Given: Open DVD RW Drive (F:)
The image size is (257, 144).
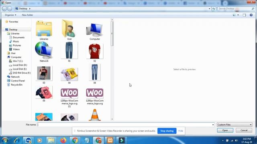Looking at the screenshot, I should tap(22, 73).
